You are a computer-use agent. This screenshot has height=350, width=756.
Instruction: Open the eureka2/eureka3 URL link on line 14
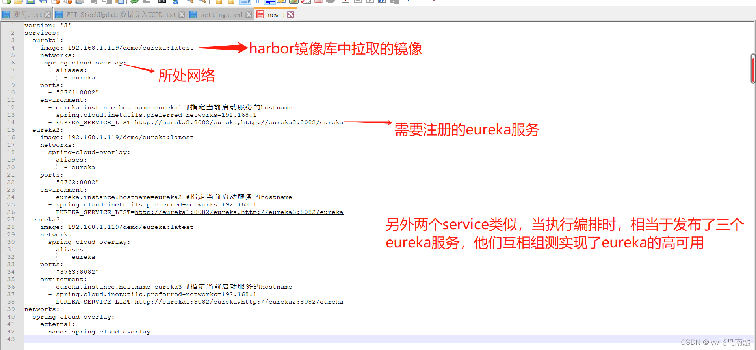click(x=239, y=123)
